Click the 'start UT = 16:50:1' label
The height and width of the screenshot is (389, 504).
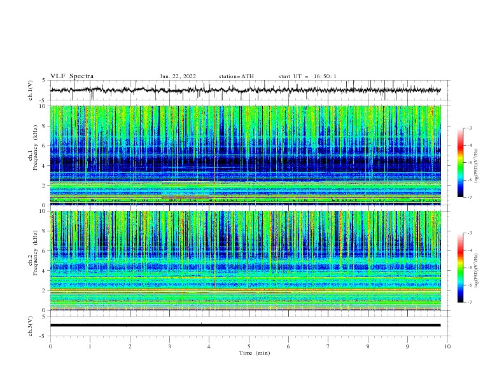(307, 76)
